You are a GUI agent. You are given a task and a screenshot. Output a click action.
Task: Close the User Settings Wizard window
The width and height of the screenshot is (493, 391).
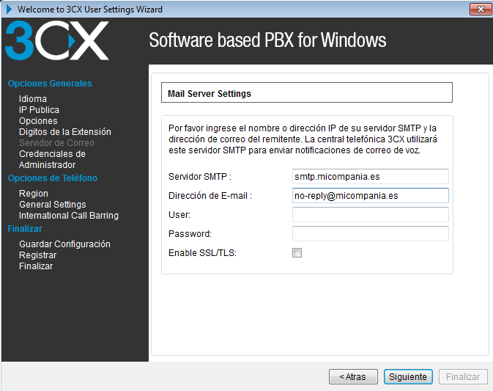[x=480, y=10]
